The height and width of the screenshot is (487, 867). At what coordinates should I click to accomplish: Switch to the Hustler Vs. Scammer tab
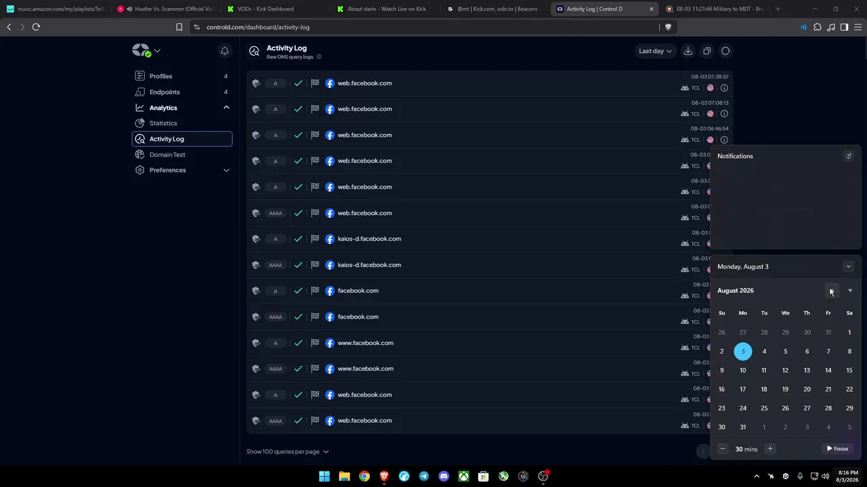coord(166,9)
